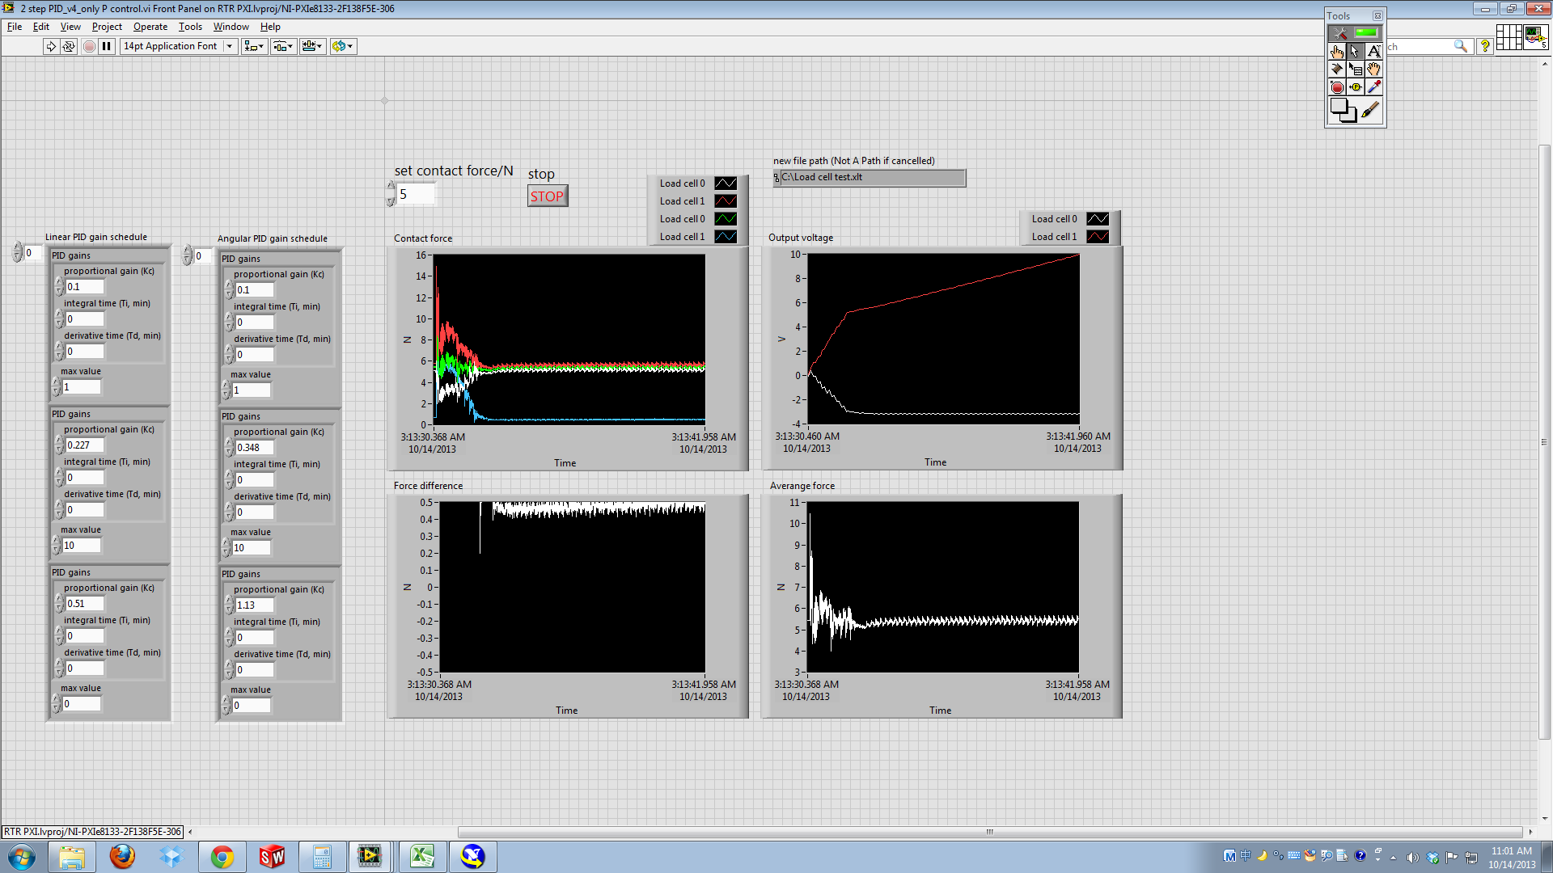The image size is (1553, 873).
Task: Click the new file path field
Action: (870, 177)
